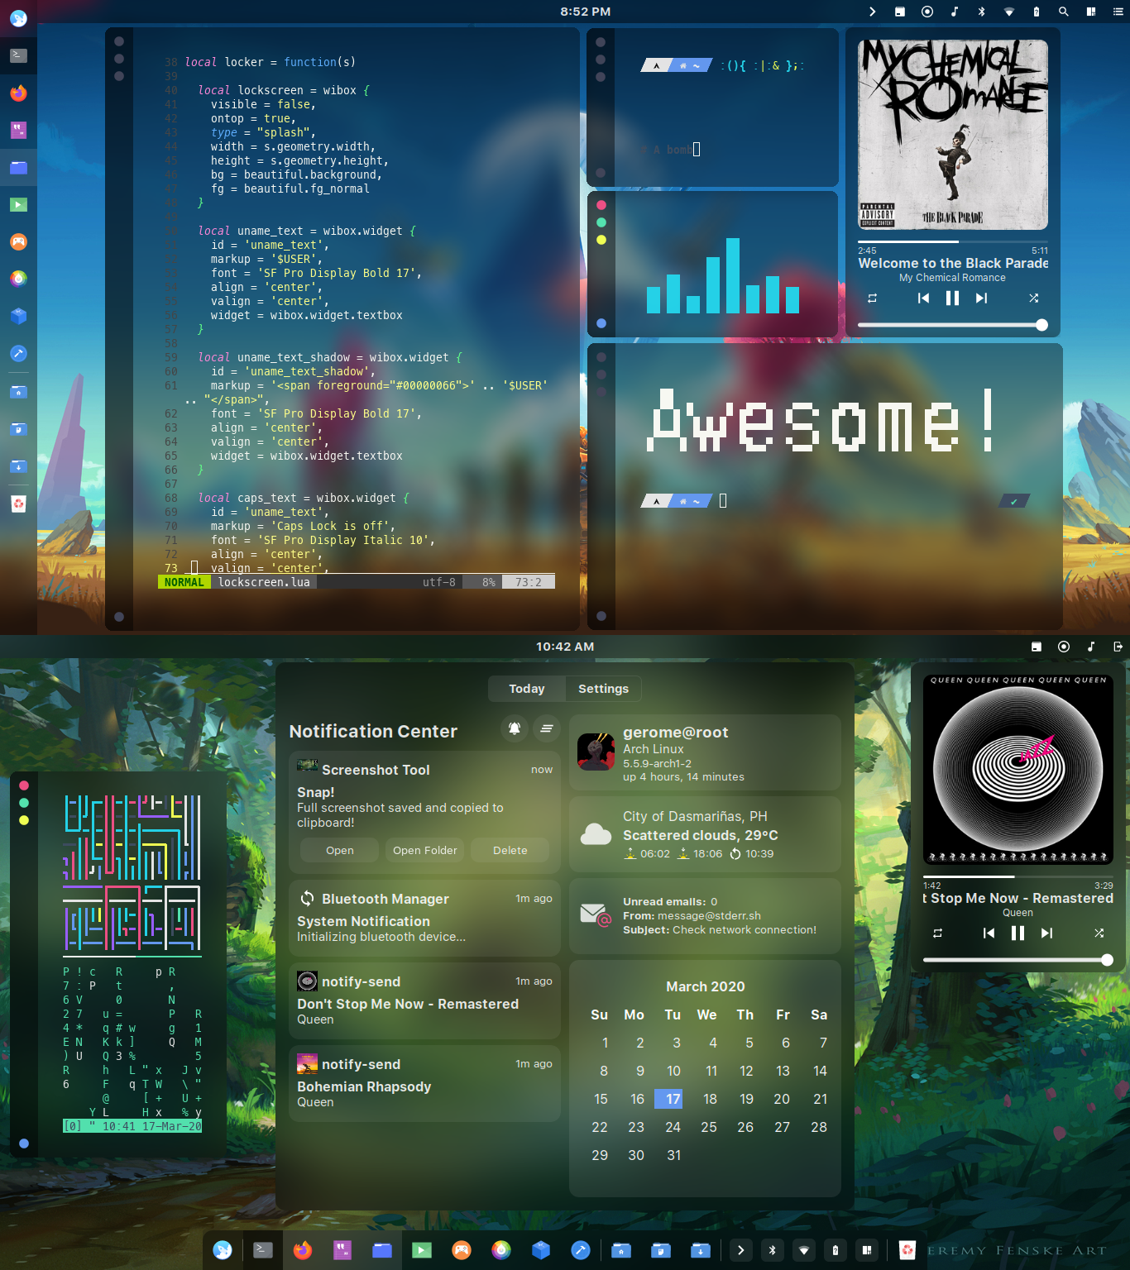The height and width of the screenshot is (1270, 1130).
Task: Click the battery icon in the 8:52 PM panel
Action: [x=1037, y=12]
